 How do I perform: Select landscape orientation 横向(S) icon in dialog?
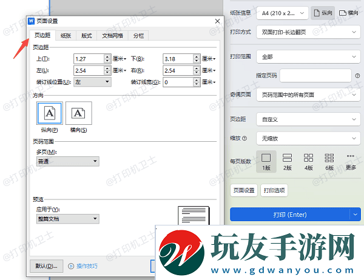pyautogui.click(x=79, y=113)
